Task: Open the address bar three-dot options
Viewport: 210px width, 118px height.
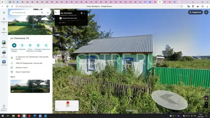Action: tap(178, 6)
